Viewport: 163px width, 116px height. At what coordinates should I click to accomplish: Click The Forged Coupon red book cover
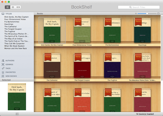point(82,66)
